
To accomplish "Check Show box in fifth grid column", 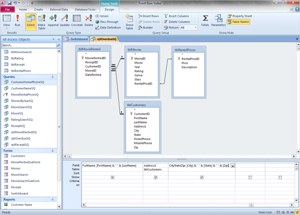I will click(x=280, y=177).
